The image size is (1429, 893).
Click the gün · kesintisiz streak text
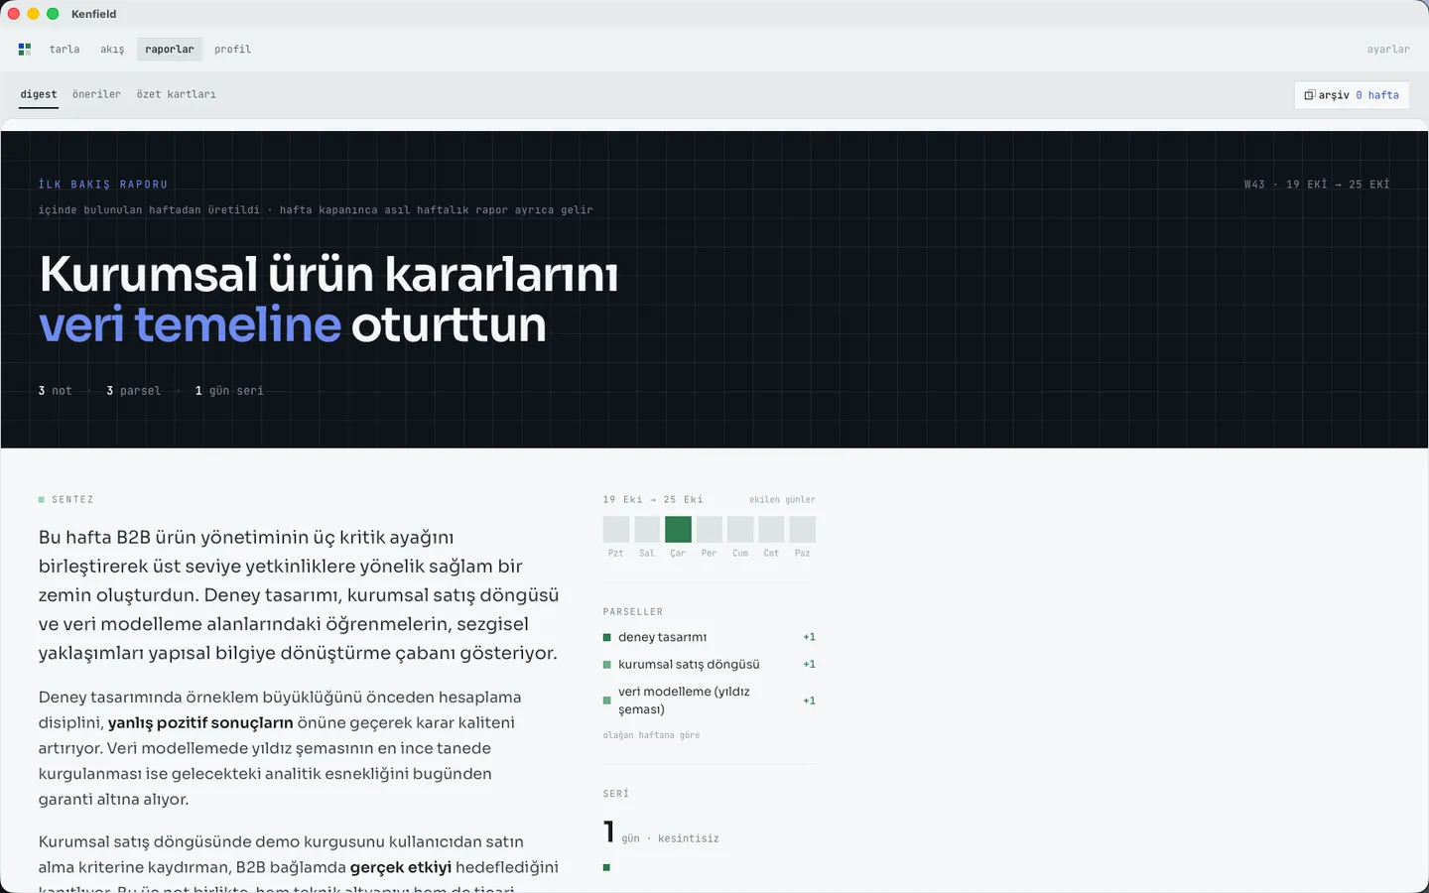[670, 838]
